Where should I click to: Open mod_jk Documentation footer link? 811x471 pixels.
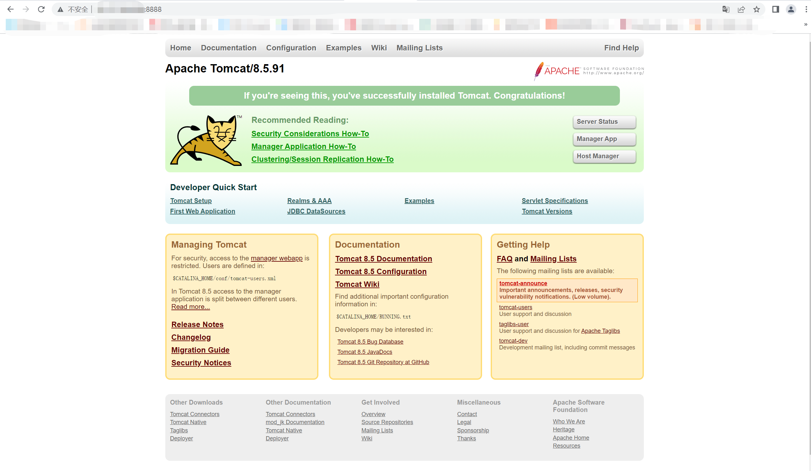[x=295, y=422]
